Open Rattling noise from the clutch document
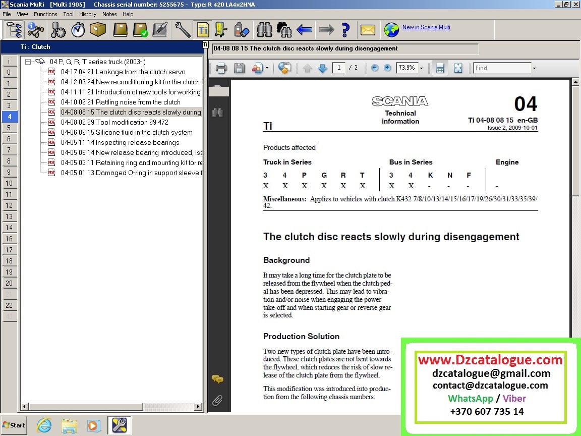 121,102
